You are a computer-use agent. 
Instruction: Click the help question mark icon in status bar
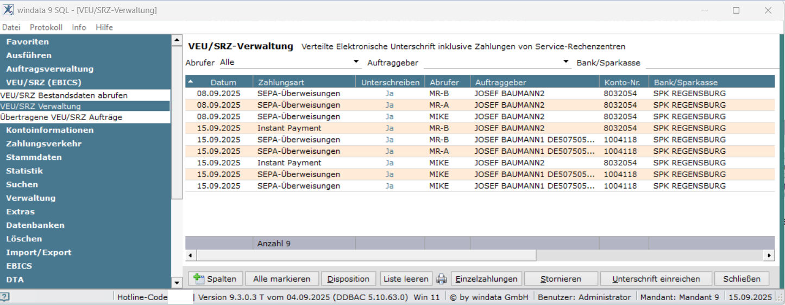click(4, 297)
